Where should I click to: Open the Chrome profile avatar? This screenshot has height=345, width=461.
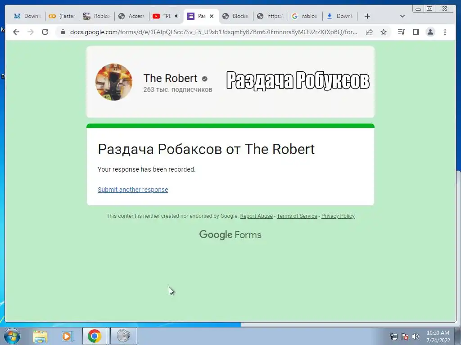(430, 32)
